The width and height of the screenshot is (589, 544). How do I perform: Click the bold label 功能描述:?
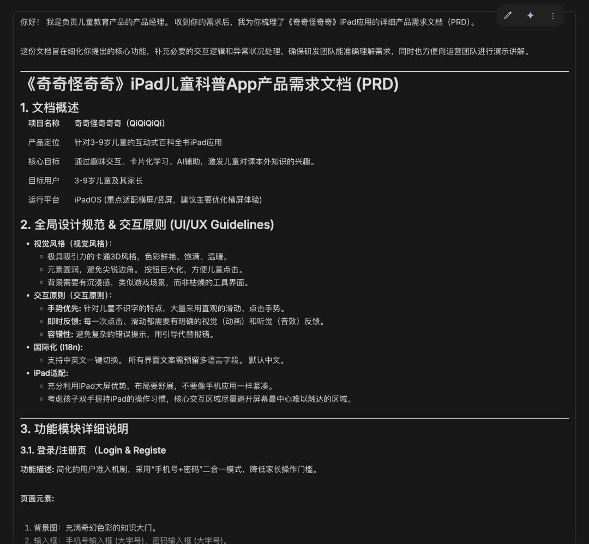pyautogui.click(x=37, y=469)
